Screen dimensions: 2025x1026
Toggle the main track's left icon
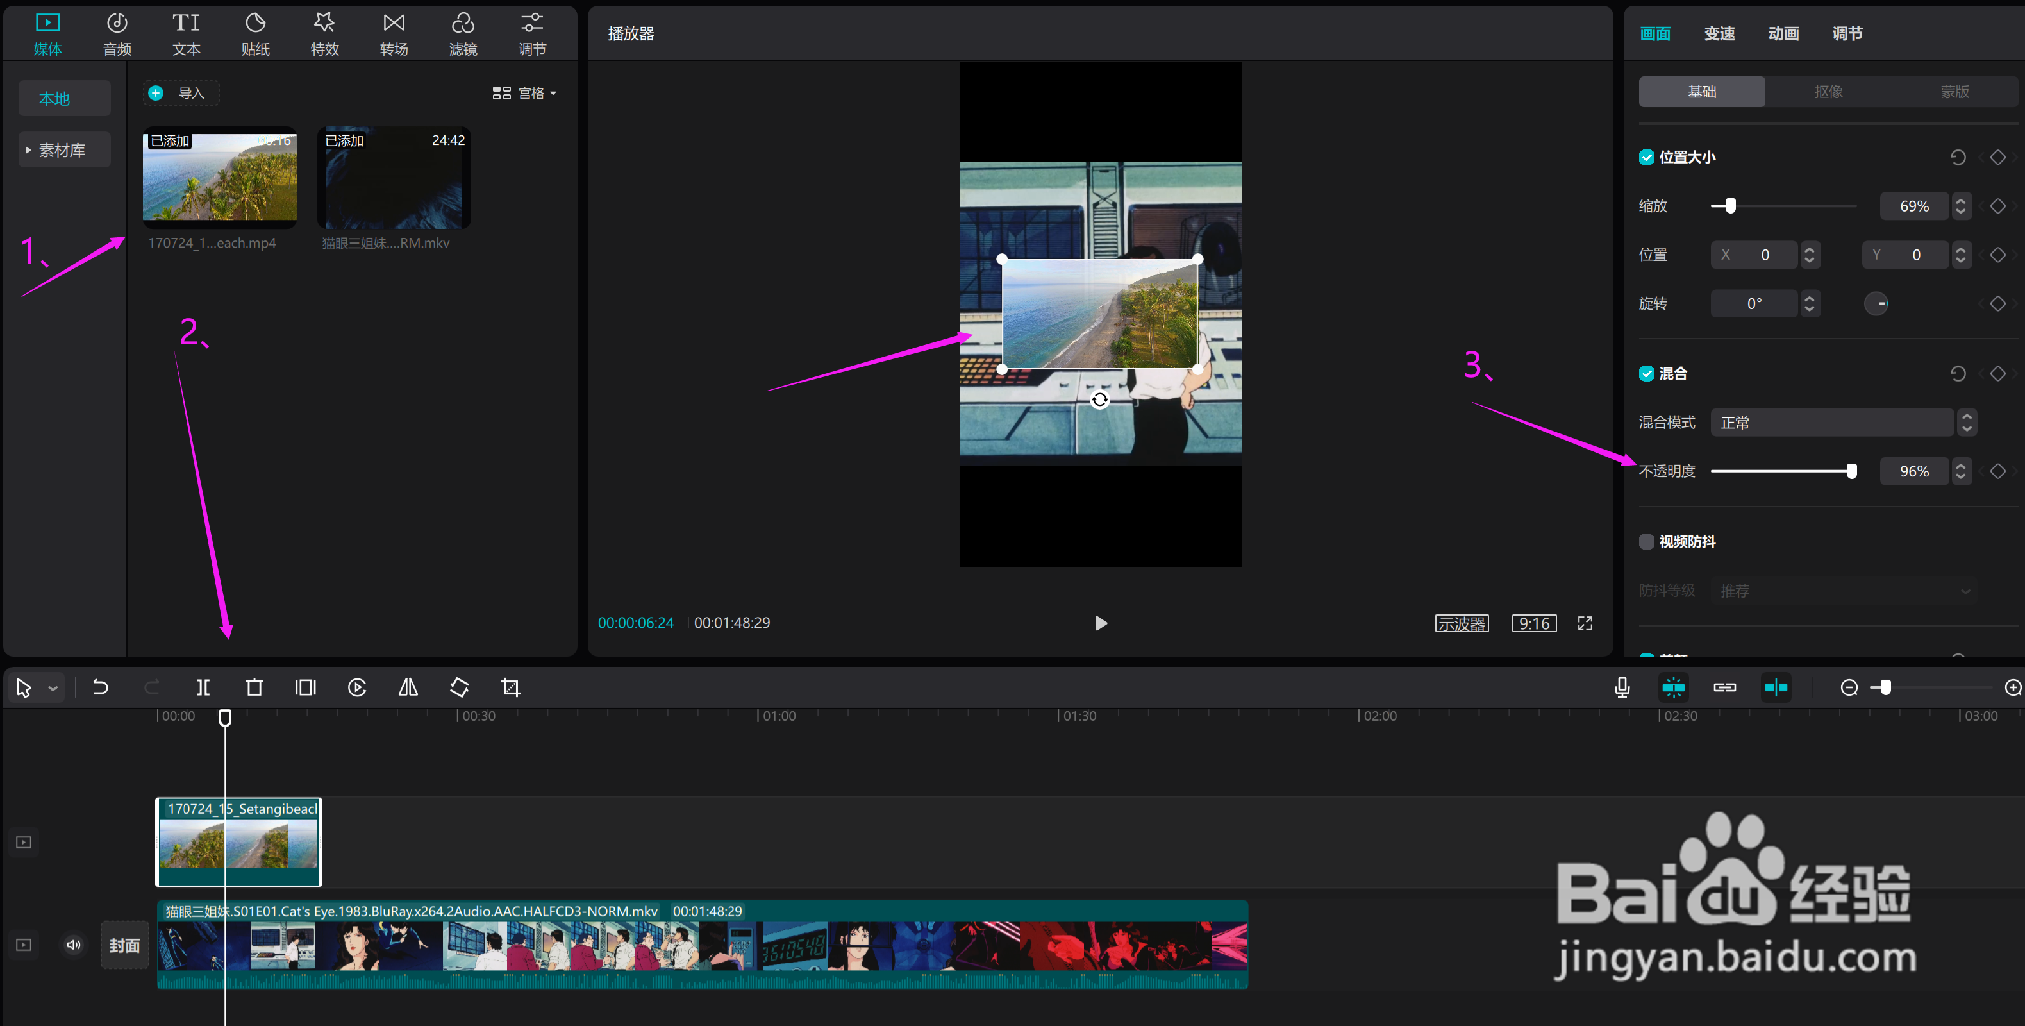[x=24, y=944]
